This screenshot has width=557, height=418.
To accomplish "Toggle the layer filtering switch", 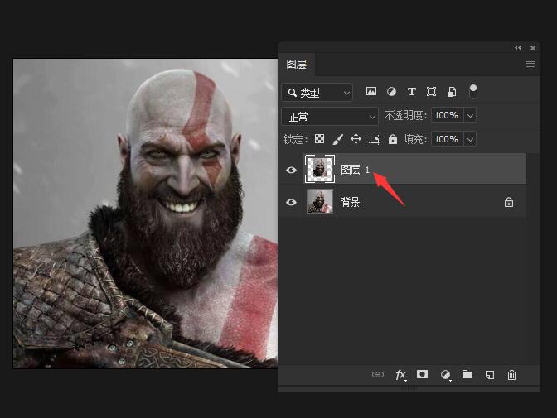I will coord(472,91).
